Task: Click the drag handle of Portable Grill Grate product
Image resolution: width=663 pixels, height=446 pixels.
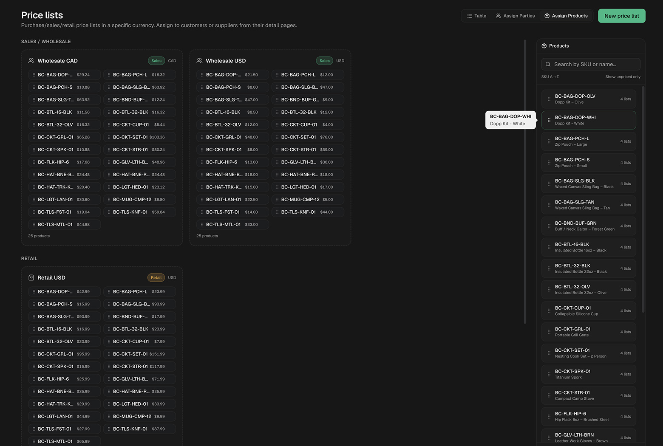Action: (549, 332)
